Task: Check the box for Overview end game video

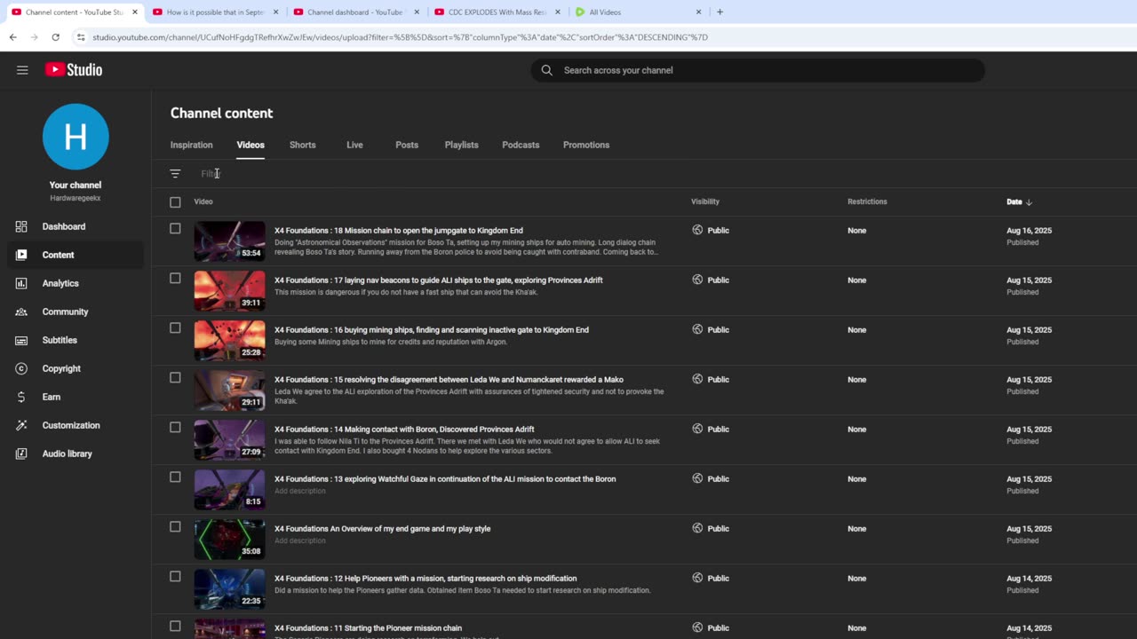Action: [x=175, y=526]
